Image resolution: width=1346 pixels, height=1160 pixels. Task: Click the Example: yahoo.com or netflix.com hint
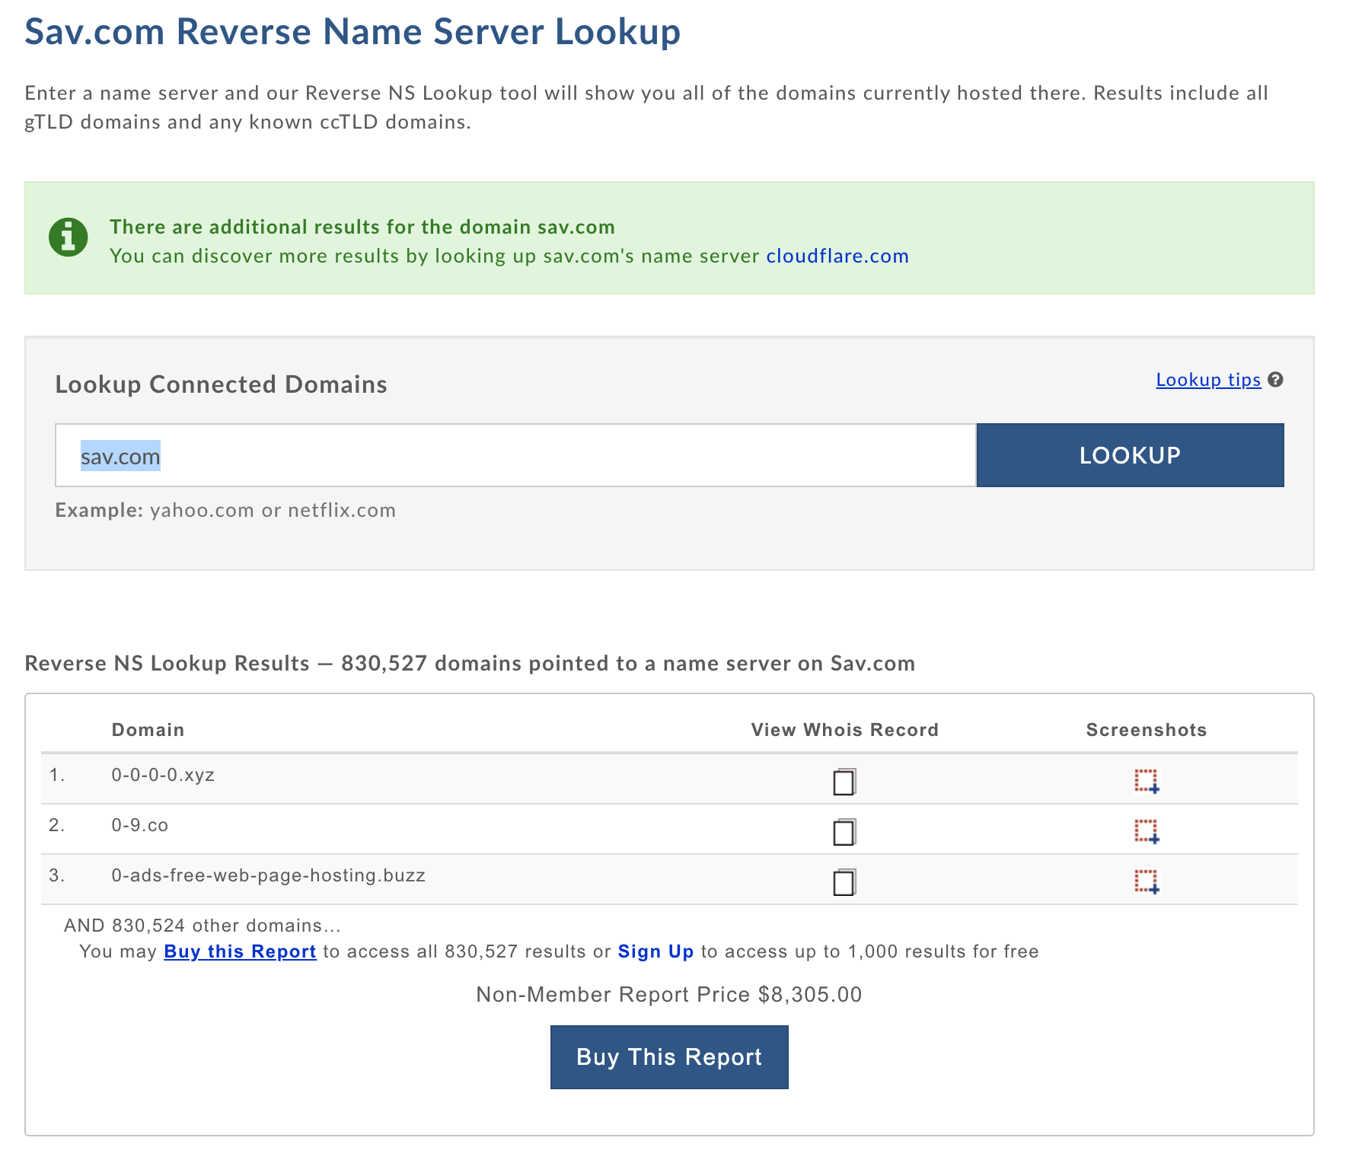(225, 510)
